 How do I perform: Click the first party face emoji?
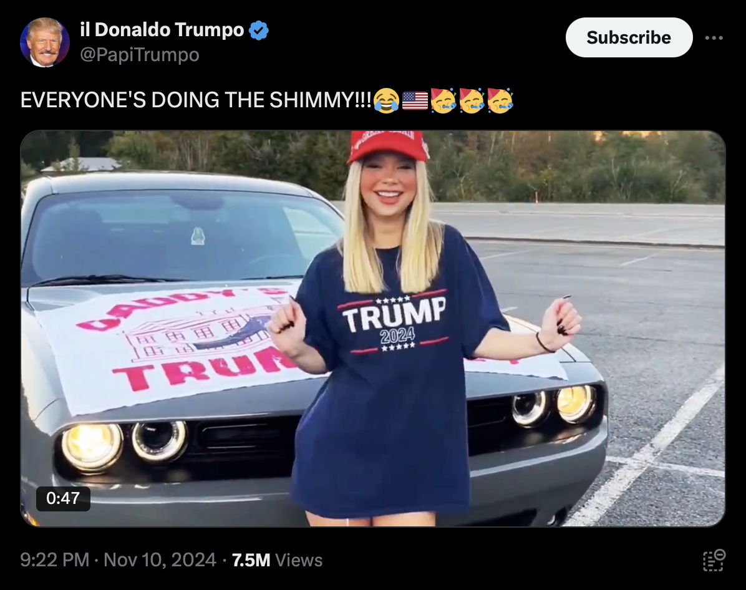(443, 100)
